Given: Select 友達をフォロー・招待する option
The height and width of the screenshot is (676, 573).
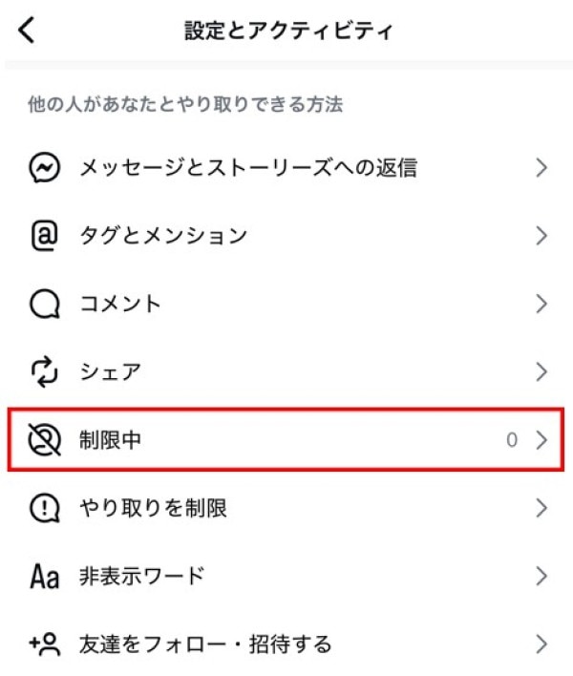Looking at the screenshot, I should coord(205,644).
